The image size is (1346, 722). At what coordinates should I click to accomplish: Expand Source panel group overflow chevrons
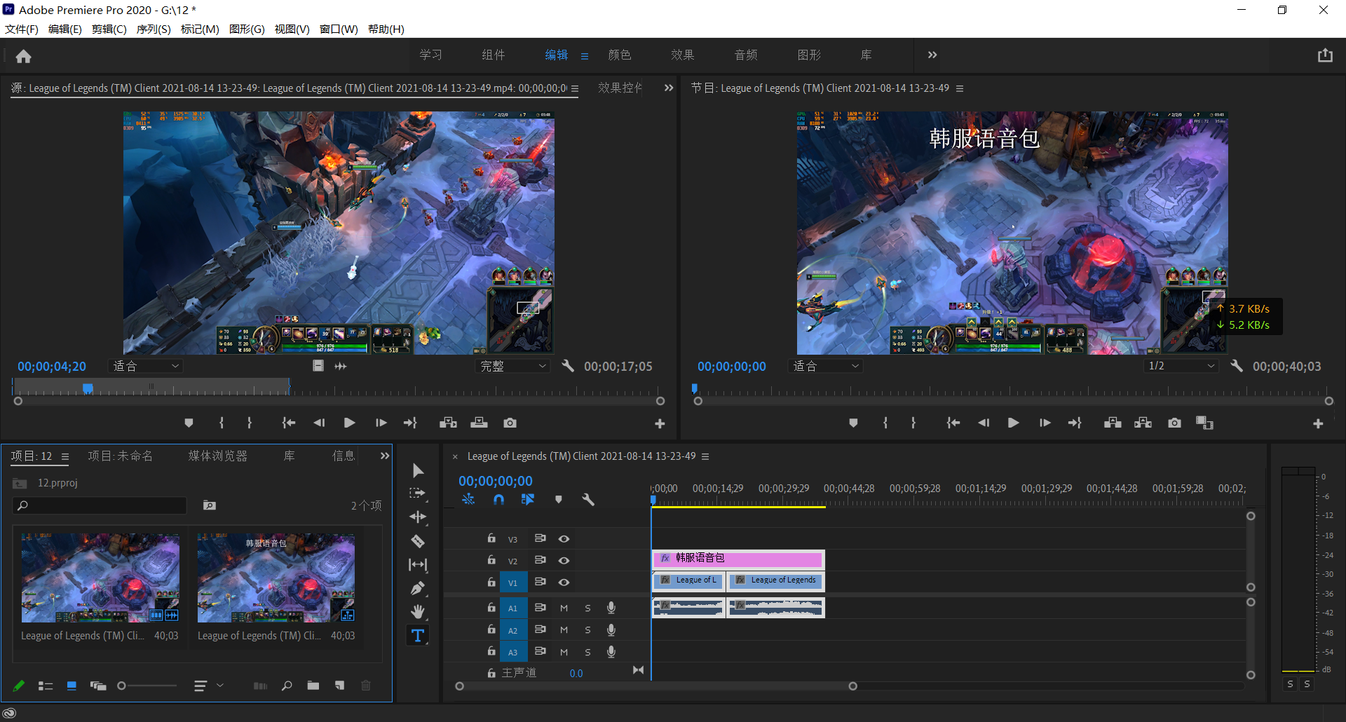(x=669, y=88)
